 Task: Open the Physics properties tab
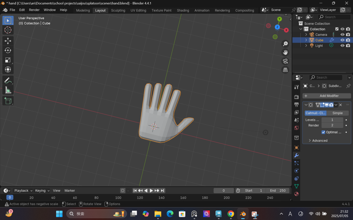click(x=296, y=171)
